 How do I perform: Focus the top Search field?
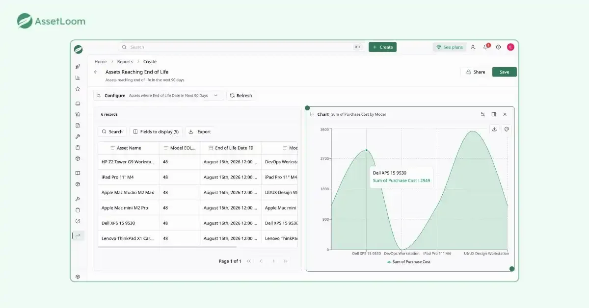tap(241, 47)
